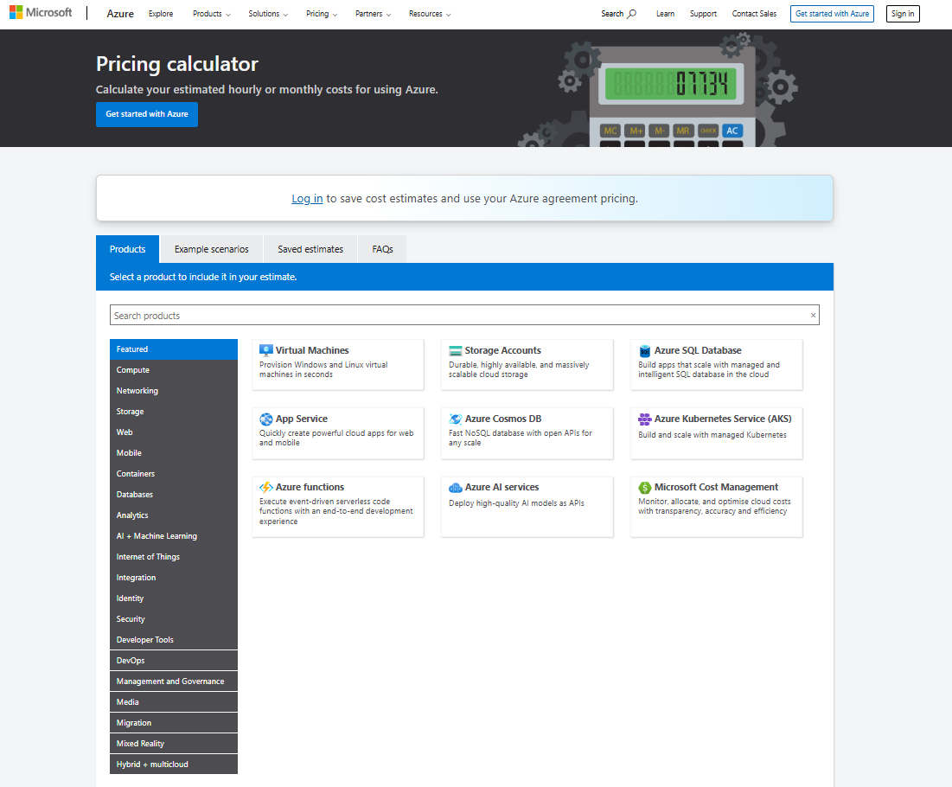Click the Azure functions lightning icon
The height and width of the screenshot is (787, 952).
pyautogui.click(x=266, y=487)
